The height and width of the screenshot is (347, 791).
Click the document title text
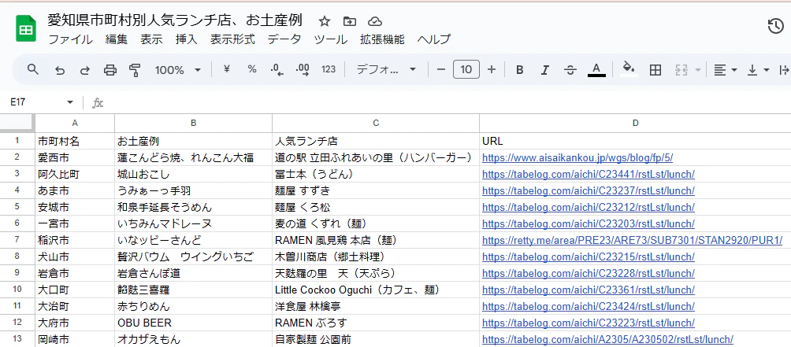point(175,20)
